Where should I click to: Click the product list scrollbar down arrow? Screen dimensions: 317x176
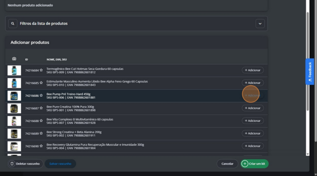point(307,154)
